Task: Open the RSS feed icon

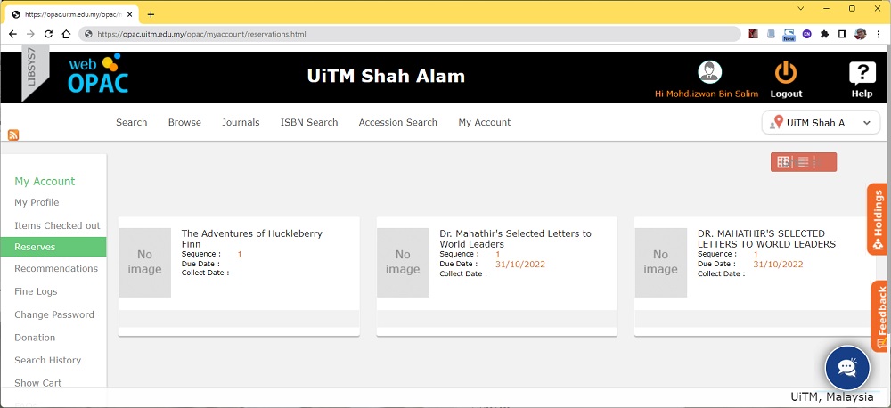Action: [13, 135]
